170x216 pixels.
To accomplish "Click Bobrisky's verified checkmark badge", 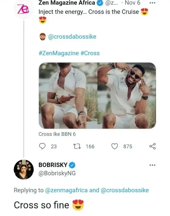I will coord(72,165).
